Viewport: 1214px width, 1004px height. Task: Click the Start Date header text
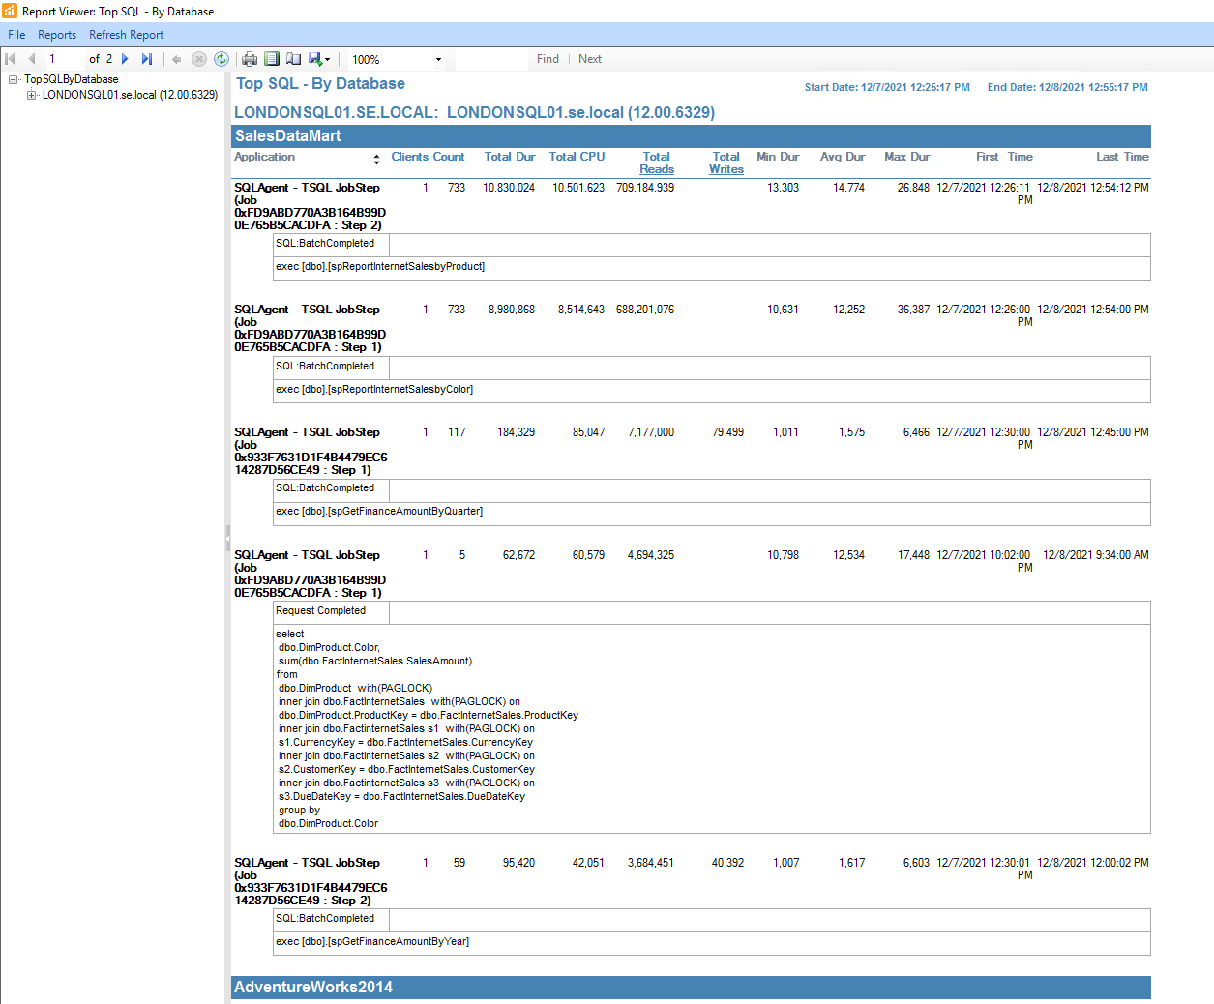pyautogui.click(x=887, y=87)
